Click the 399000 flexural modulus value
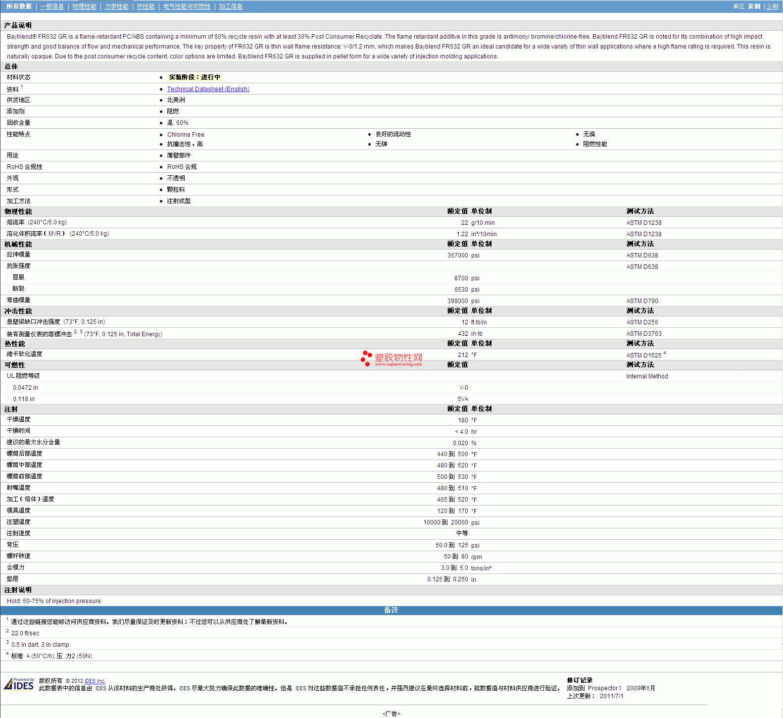This screenshot has width=783, height=718. tap(457, 301)
